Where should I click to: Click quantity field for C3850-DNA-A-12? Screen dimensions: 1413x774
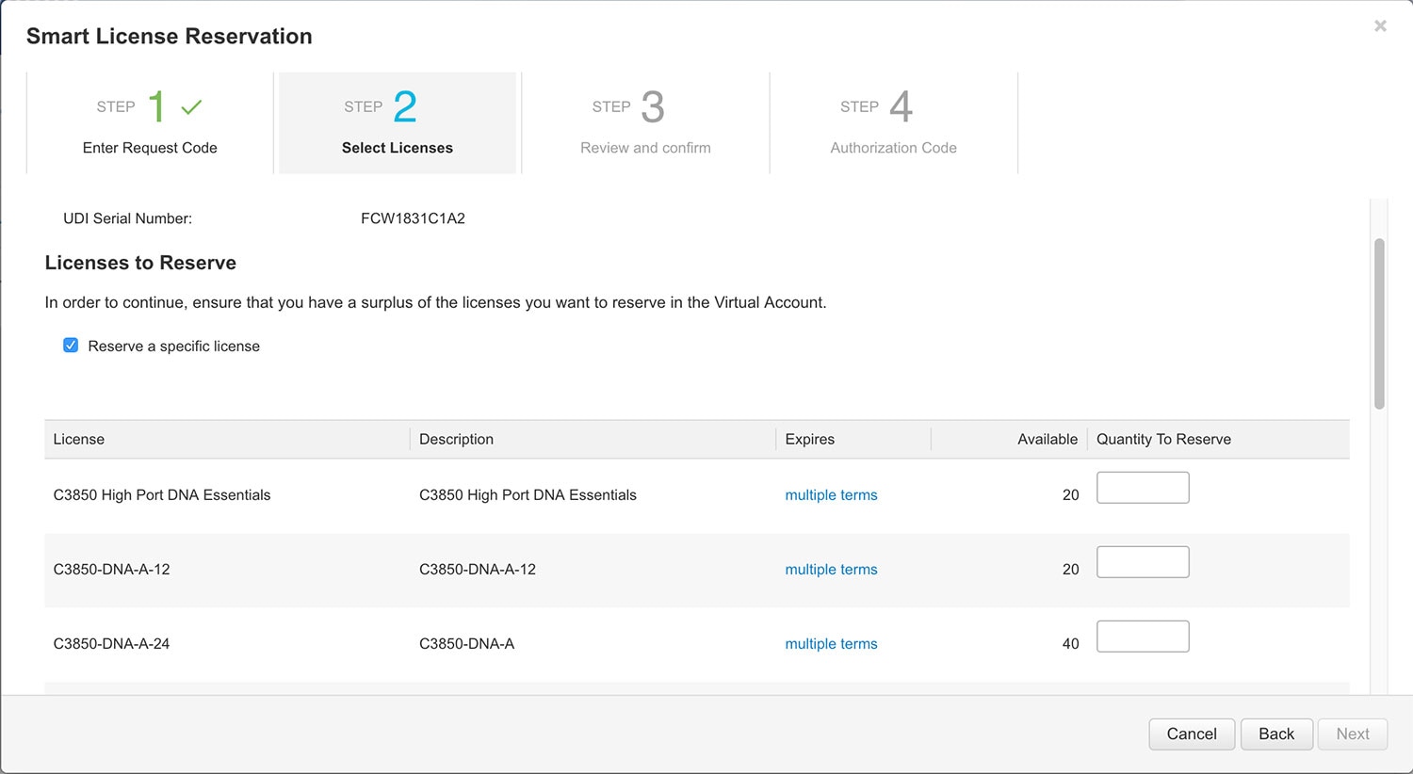[x=1143, y=562]
